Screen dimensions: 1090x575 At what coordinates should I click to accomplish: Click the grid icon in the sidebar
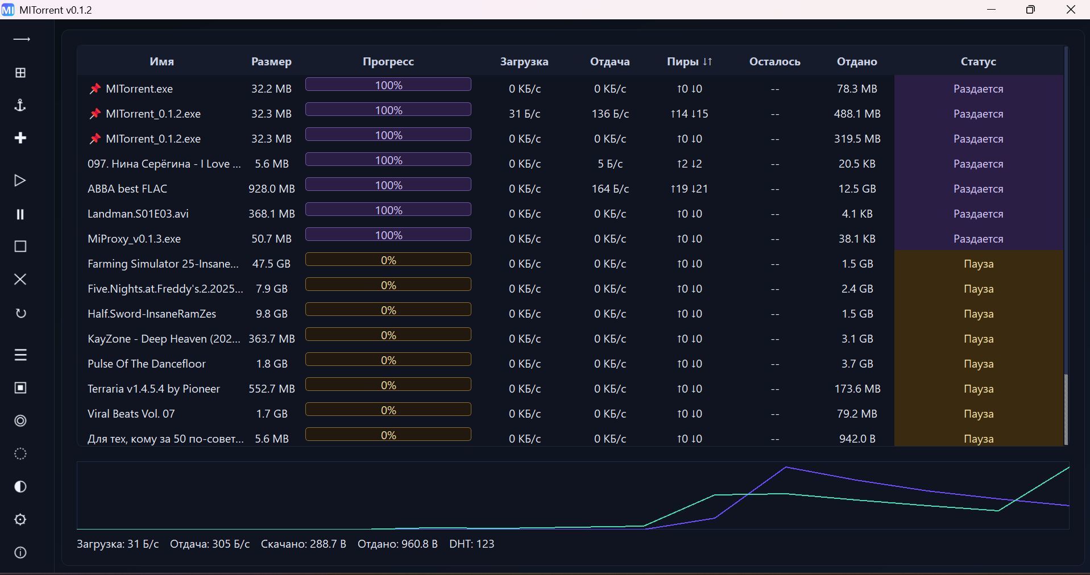(x=20, y=73)
